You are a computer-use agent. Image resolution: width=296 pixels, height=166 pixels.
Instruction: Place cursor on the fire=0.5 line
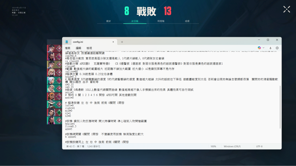pyautogui.click(x=71, y=127)
